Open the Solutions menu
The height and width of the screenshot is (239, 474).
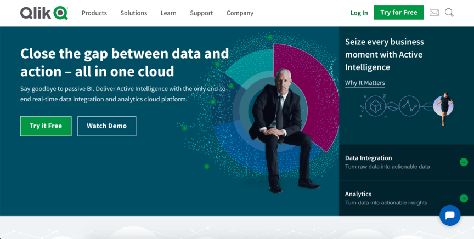click(x=134, y=13)
